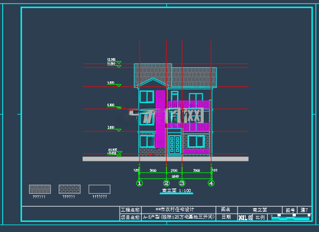Click axis bubble number 2
Viewport: 319px width, 232px height.
pos(167,183)
